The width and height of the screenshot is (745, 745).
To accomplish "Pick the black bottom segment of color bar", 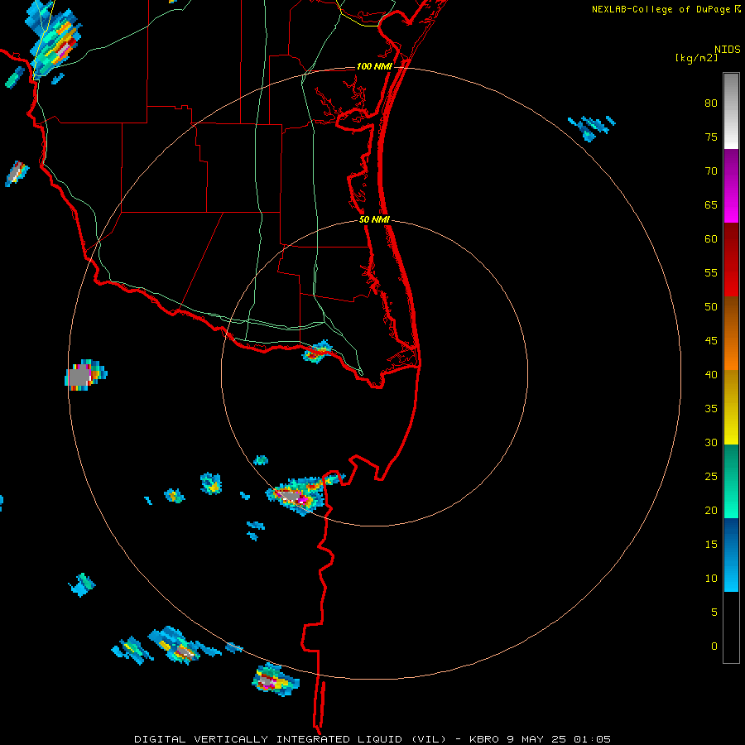I will coord(731,627).
